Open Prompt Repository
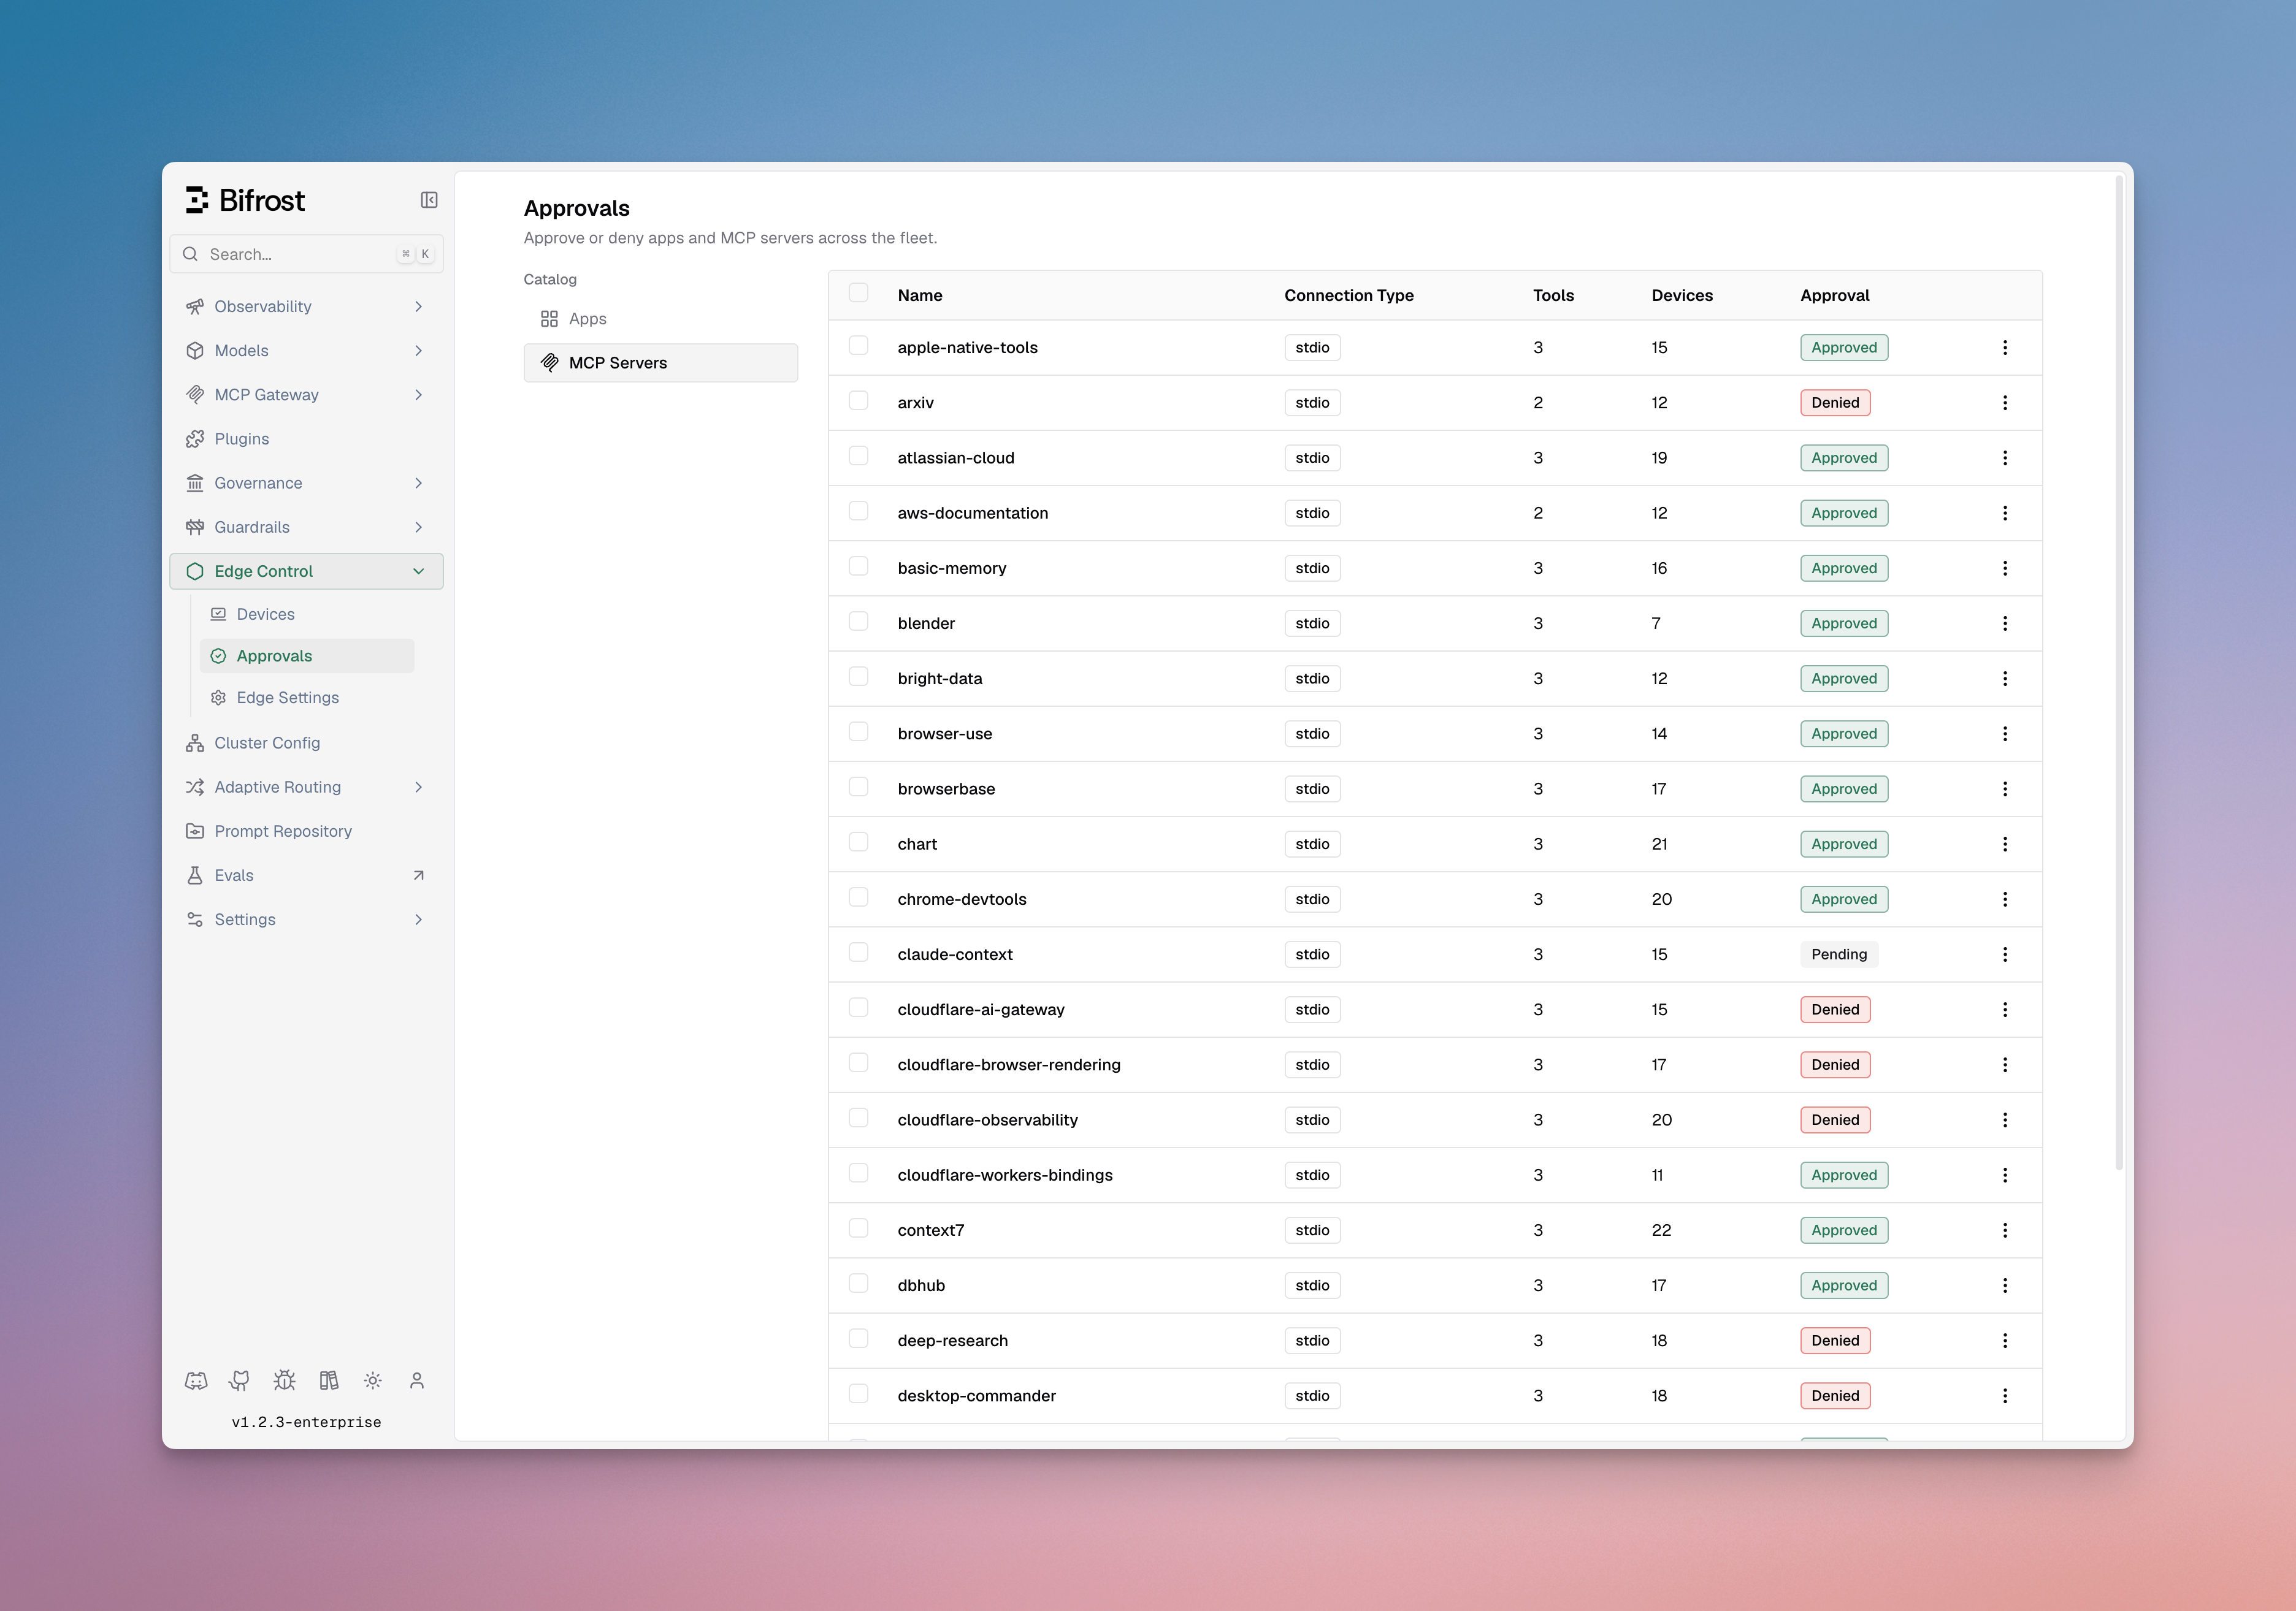Screen dimensions: 2296x1611 click(x=306, y=831)
